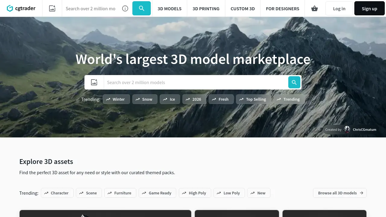386x217 pixels.
Task: Select the Game Ready asset tag
Action: 157,193
